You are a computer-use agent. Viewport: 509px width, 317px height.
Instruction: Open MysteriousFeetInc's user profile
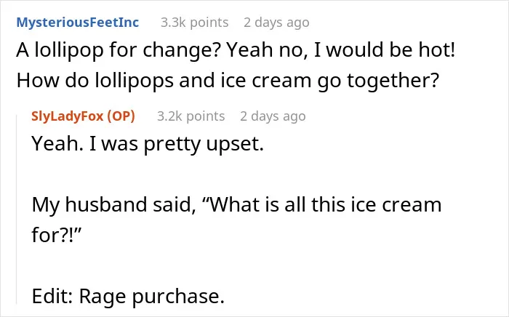click(x=78, y=23)
